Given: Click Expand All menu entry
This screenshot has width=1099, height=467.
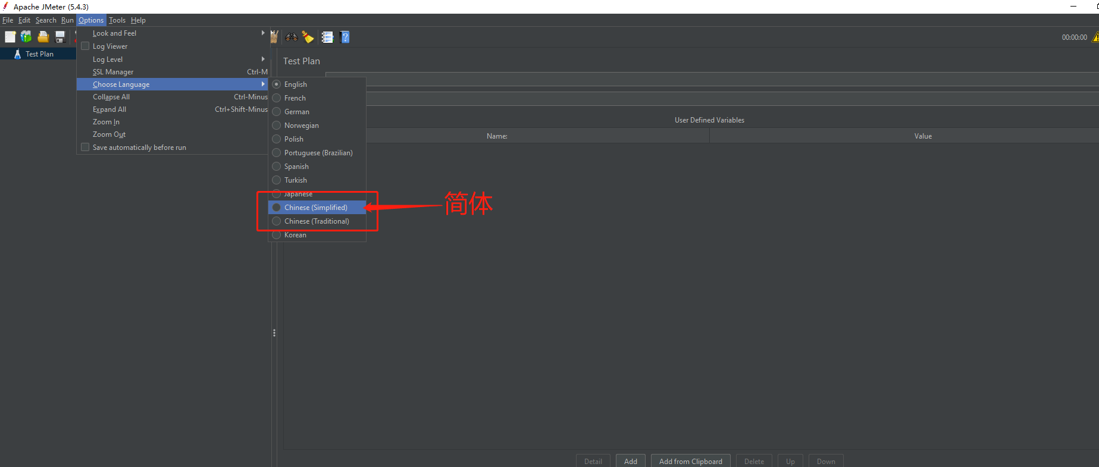Looking at the screenshot, I should point(172,109).
